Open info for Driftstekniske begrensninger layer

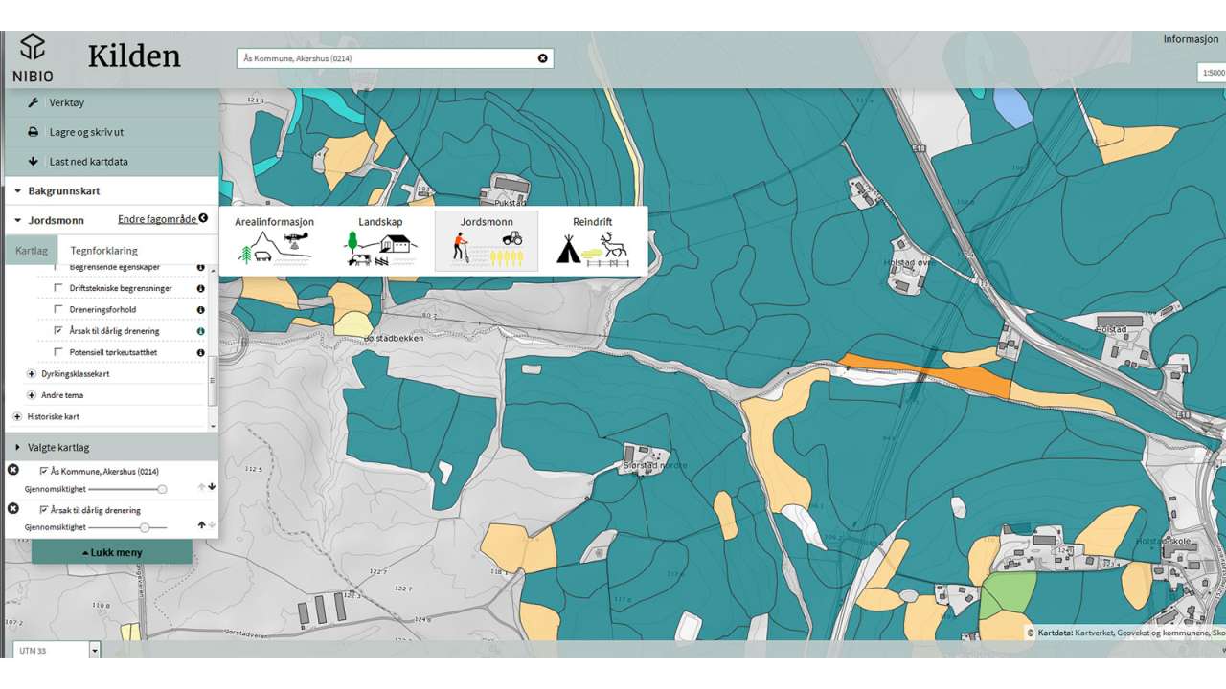click(201, 288)
